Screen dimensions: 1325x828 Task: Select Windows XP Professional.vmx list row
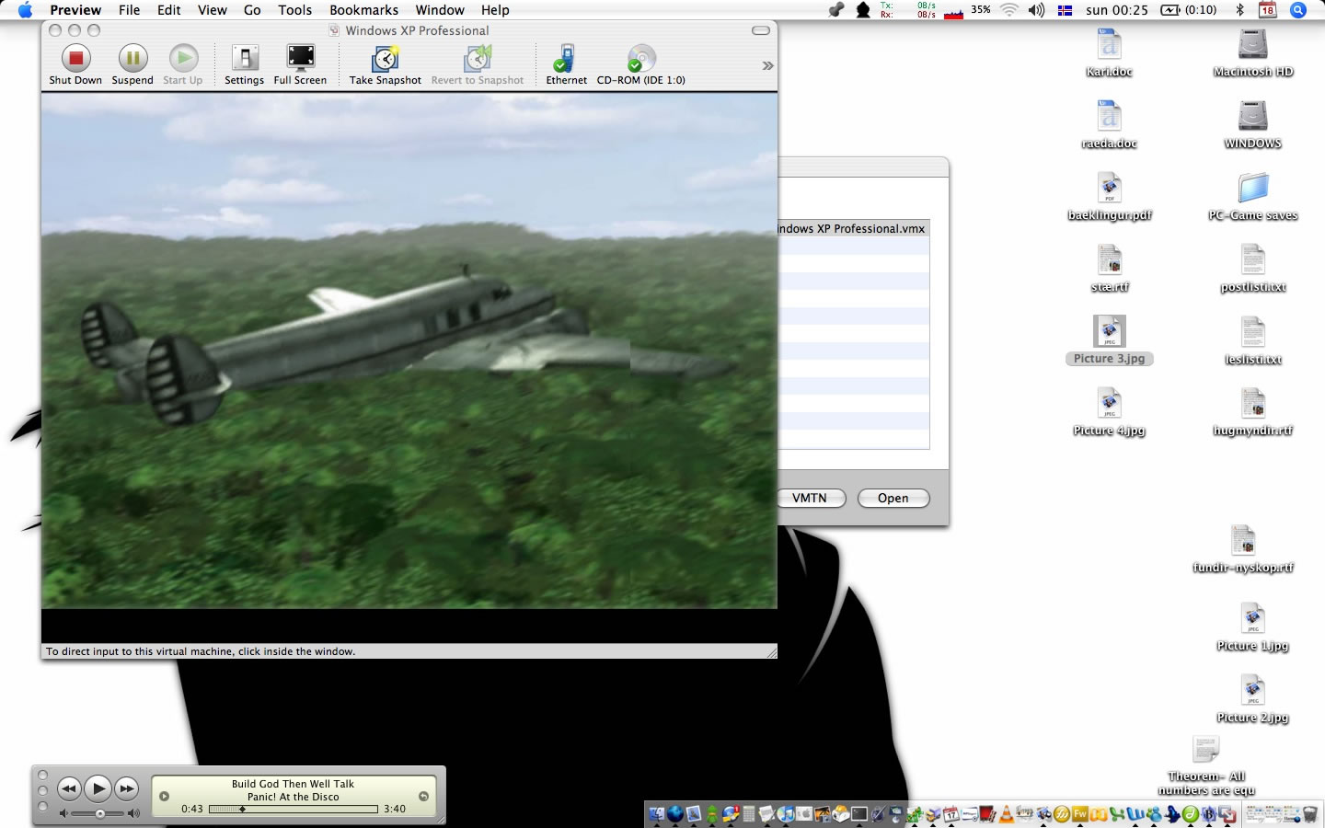(854, 229)
